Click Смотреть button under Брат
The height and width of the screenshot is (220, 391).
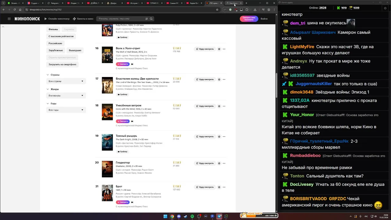point(123,202)
